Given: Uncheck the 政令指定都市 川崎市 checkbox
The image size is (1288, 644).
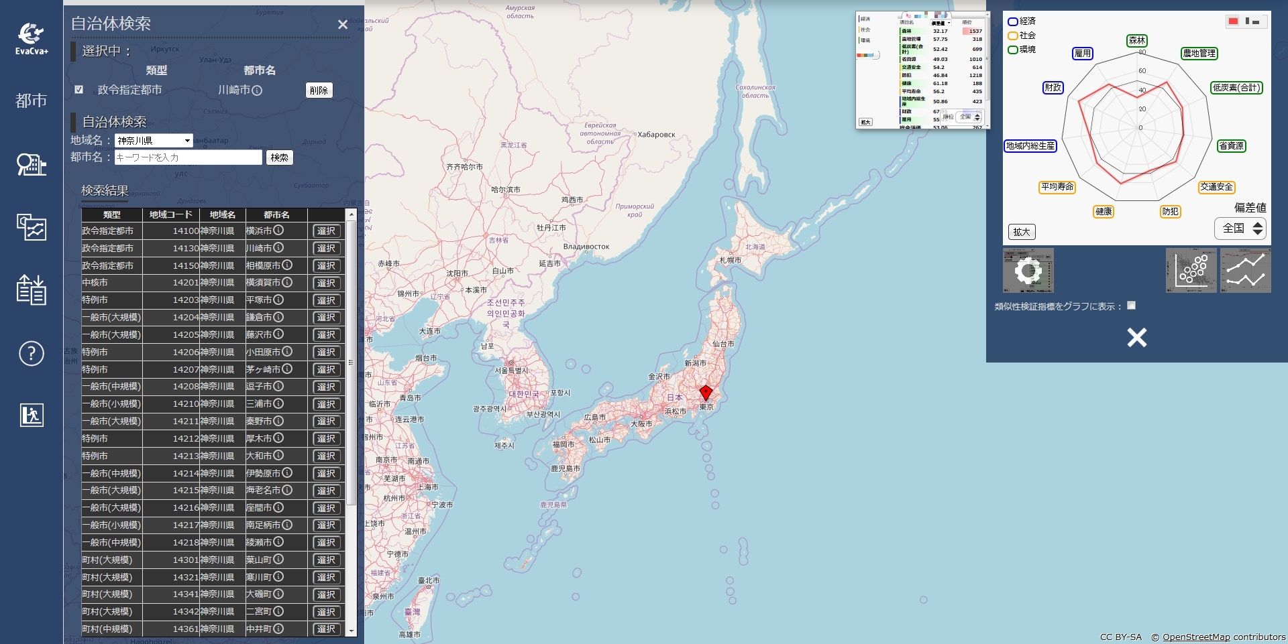Looking at the screenshot, I should click(79, 90).
